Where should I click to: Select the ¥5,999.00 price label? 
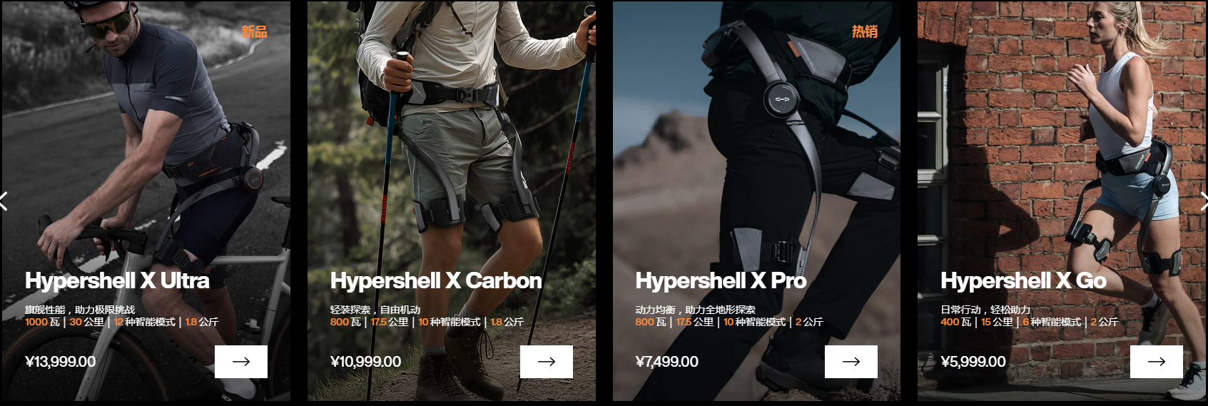pyautogui.click(x=973, y=362)
